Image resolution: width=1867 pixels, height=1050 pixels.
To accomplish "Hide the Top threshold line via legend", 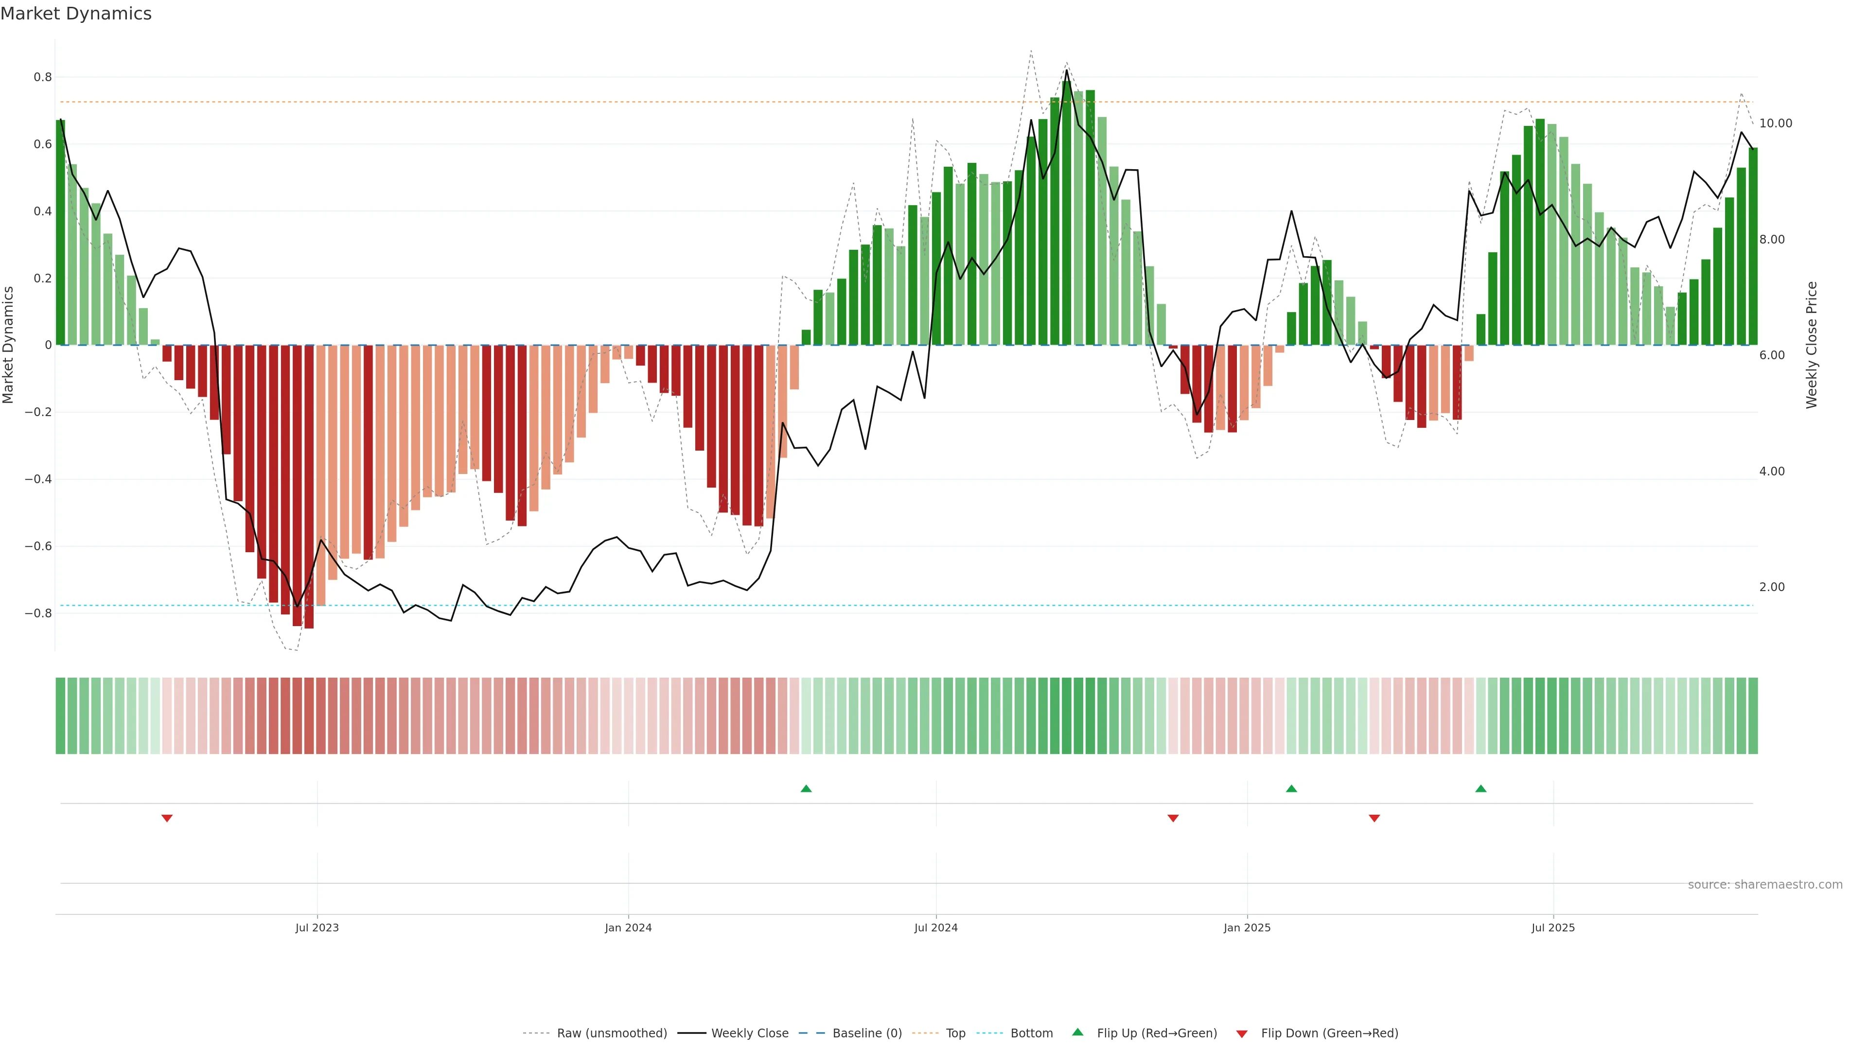I will 955,1033.
